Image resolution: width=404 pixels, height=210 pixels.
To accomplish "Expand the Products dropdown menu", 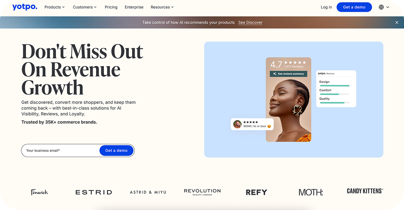I will [55, 7].
